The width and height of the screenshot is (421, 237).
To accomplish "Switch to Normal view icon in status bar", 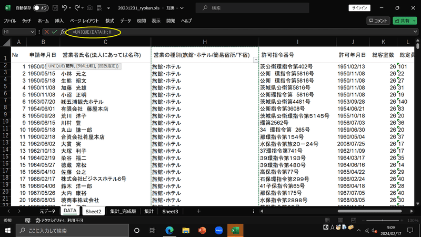I will pyautogui.click(x=327, y=220).
